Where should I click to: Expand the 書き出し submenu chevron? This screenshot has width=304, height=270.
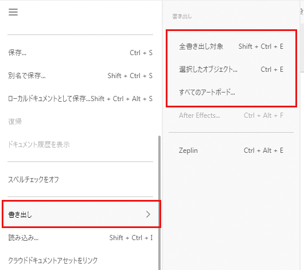[x=148, y=214]
